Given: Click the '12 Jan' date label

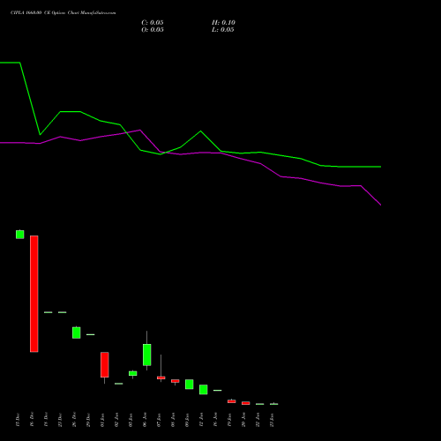Looking at the screenshot, I should (201, 420).
